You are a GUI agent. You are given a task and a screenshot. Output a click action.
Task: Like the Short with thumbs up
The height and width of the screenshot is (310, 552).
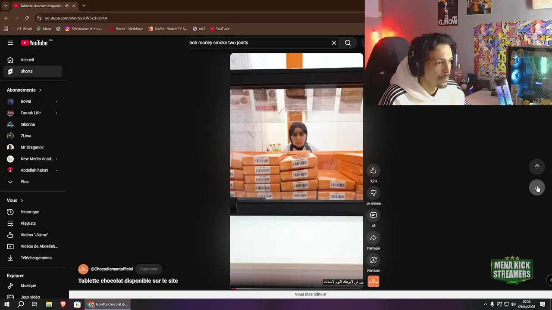(373, 170)
